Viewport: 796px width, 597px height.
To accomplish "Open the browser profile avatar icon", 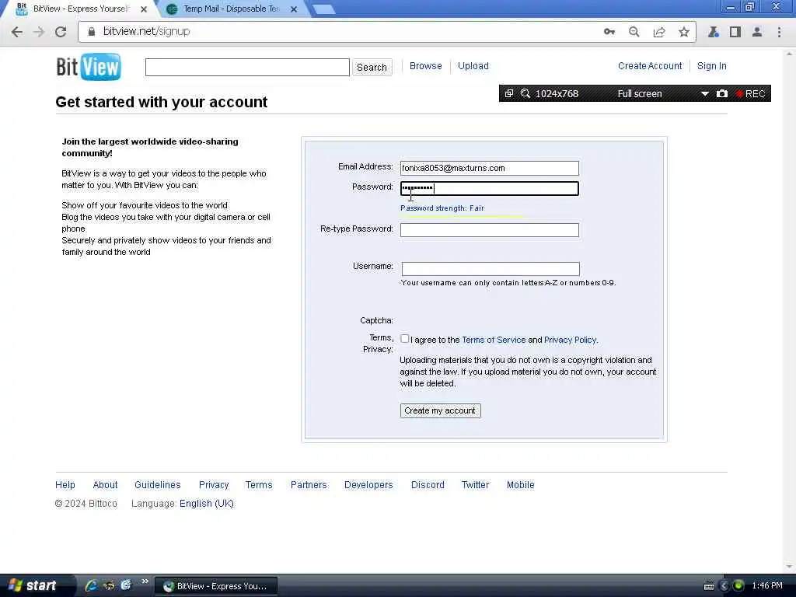I will point(757,32).
